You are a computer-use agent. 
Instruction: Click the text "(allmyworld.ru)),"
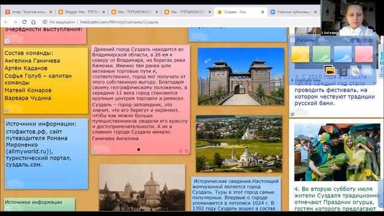click(x=29, y=151)
